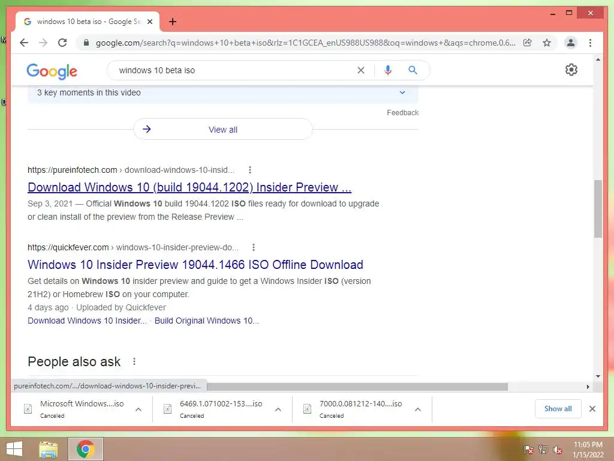Click the quickfever.com result URL text
Viewport: 614px width, 461px height.
[133, 248]
